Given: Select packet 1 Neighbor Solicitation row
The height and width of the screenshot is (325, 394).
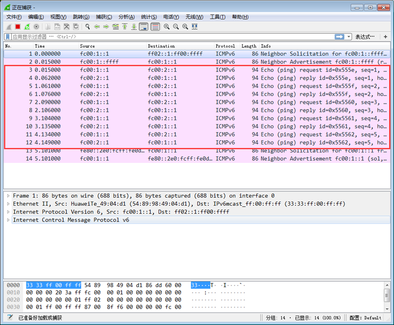Looking at the screenshot, I should coord(197,54).
